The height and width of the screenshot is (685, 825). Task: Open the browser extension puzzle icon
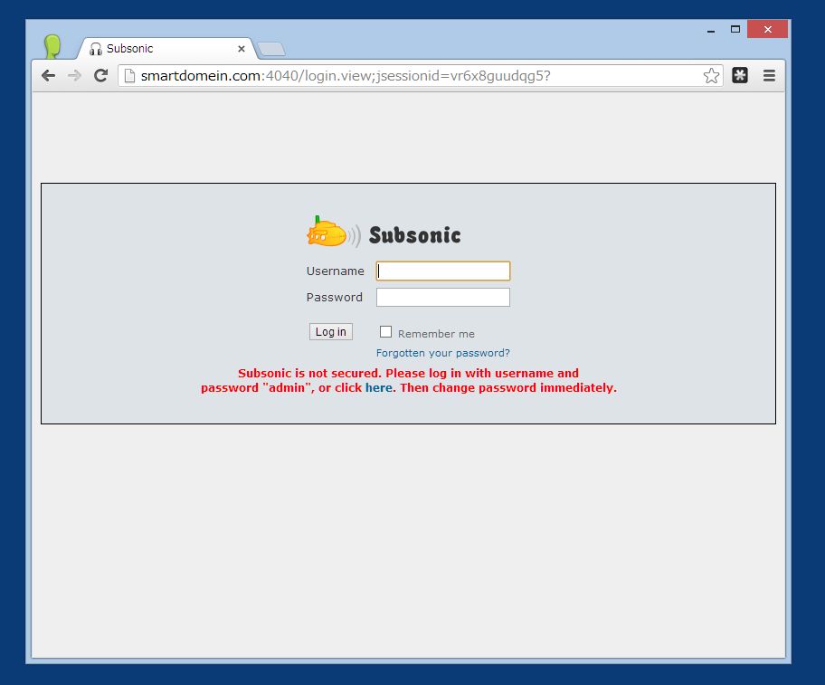coord(740,75)
